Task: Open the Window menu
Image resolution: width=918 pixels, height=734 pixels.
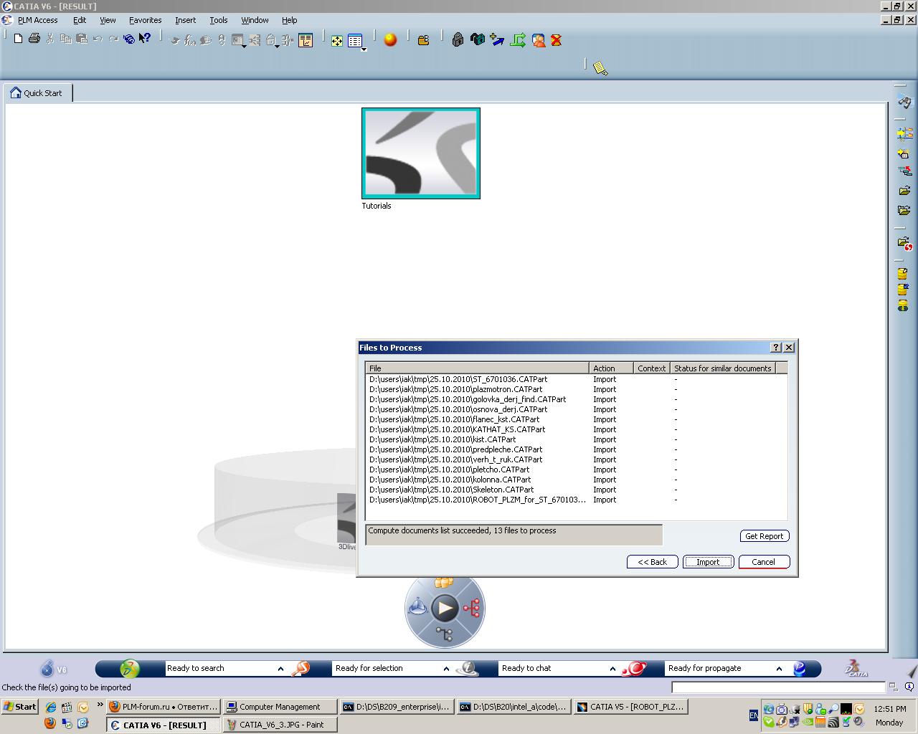Action: (255, 20)
